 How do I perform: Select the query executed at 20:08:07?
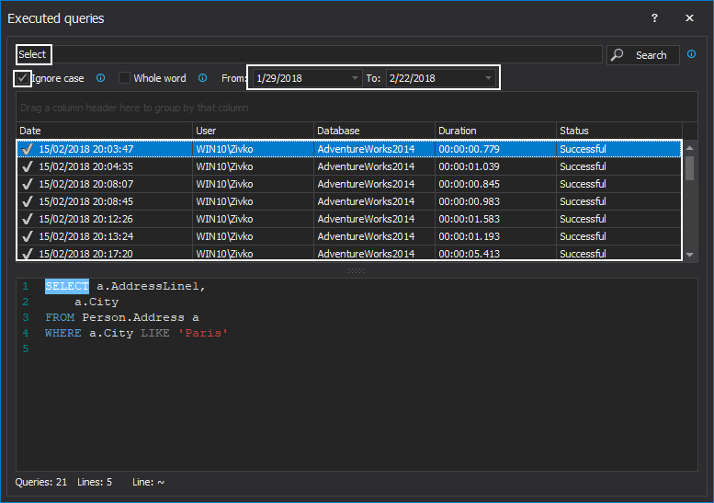pos(86,184)
